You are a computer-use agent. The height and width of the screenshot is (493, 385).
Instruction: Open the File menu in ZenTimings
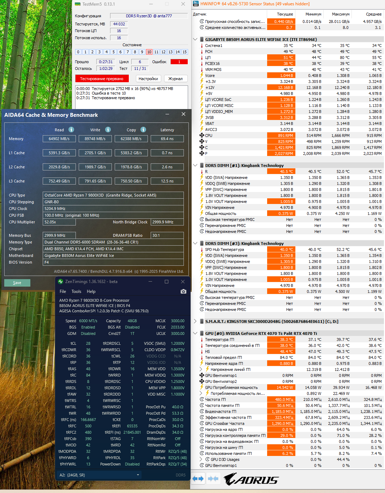(x=63, y=291)
